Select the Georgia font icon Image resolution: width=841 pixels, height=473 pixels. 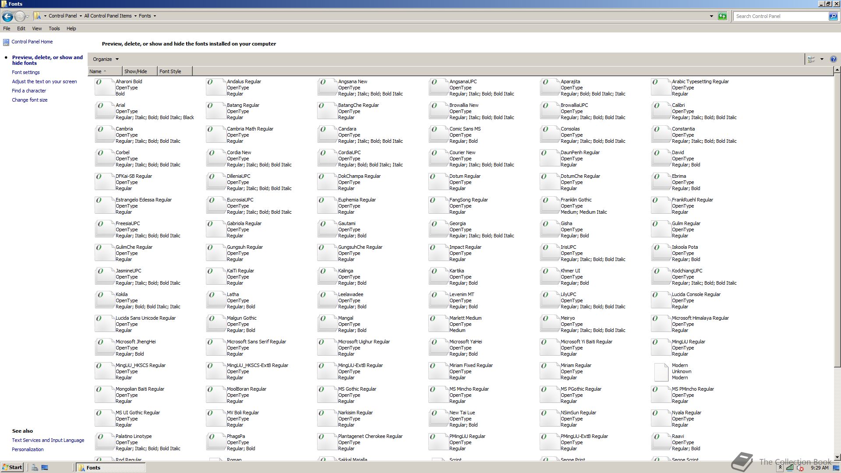(438, 229)
